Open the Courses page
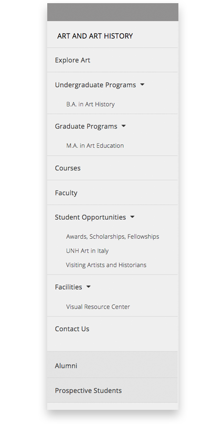Viewport: 223px width, 424px height. pyautogui.click(x=68, y=168)
